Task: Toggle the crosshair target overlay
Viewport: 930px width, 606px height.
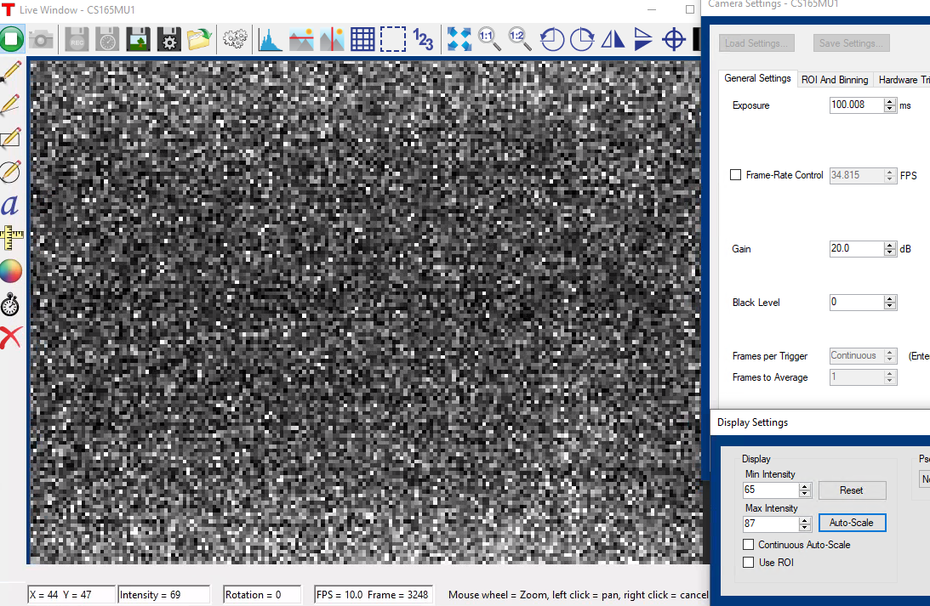Action: click(674, 39)
